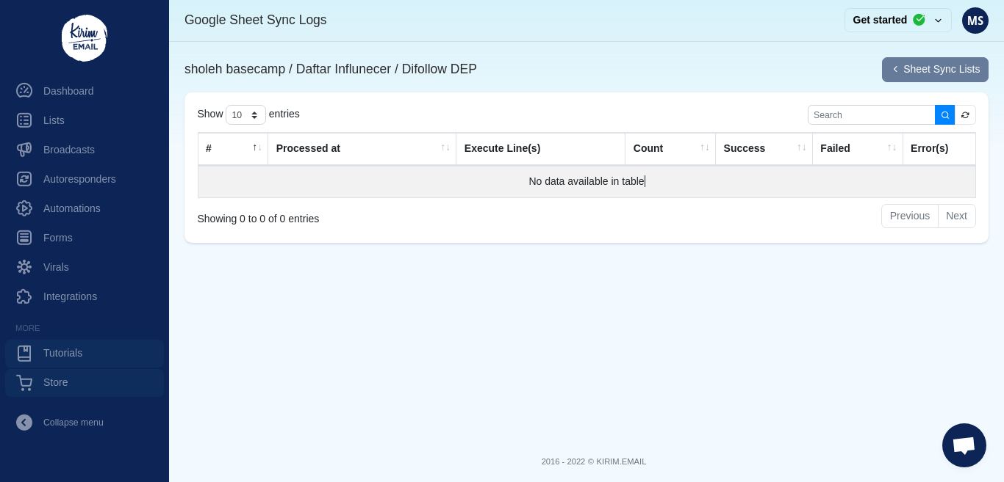The width and height of the screenshot is (1004, 482).
Task: Sort table by Success column
Action: 763,149
